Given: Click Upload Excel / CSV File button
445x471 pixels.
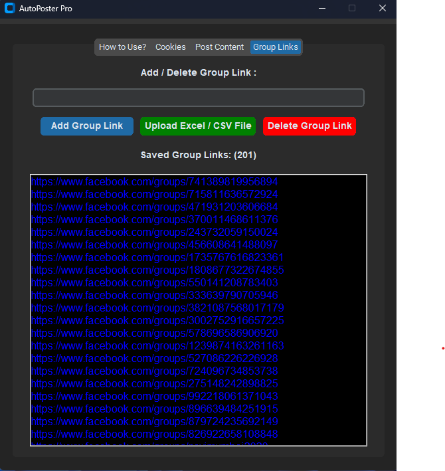Looking at the screenshot, I should coord(198,126).
